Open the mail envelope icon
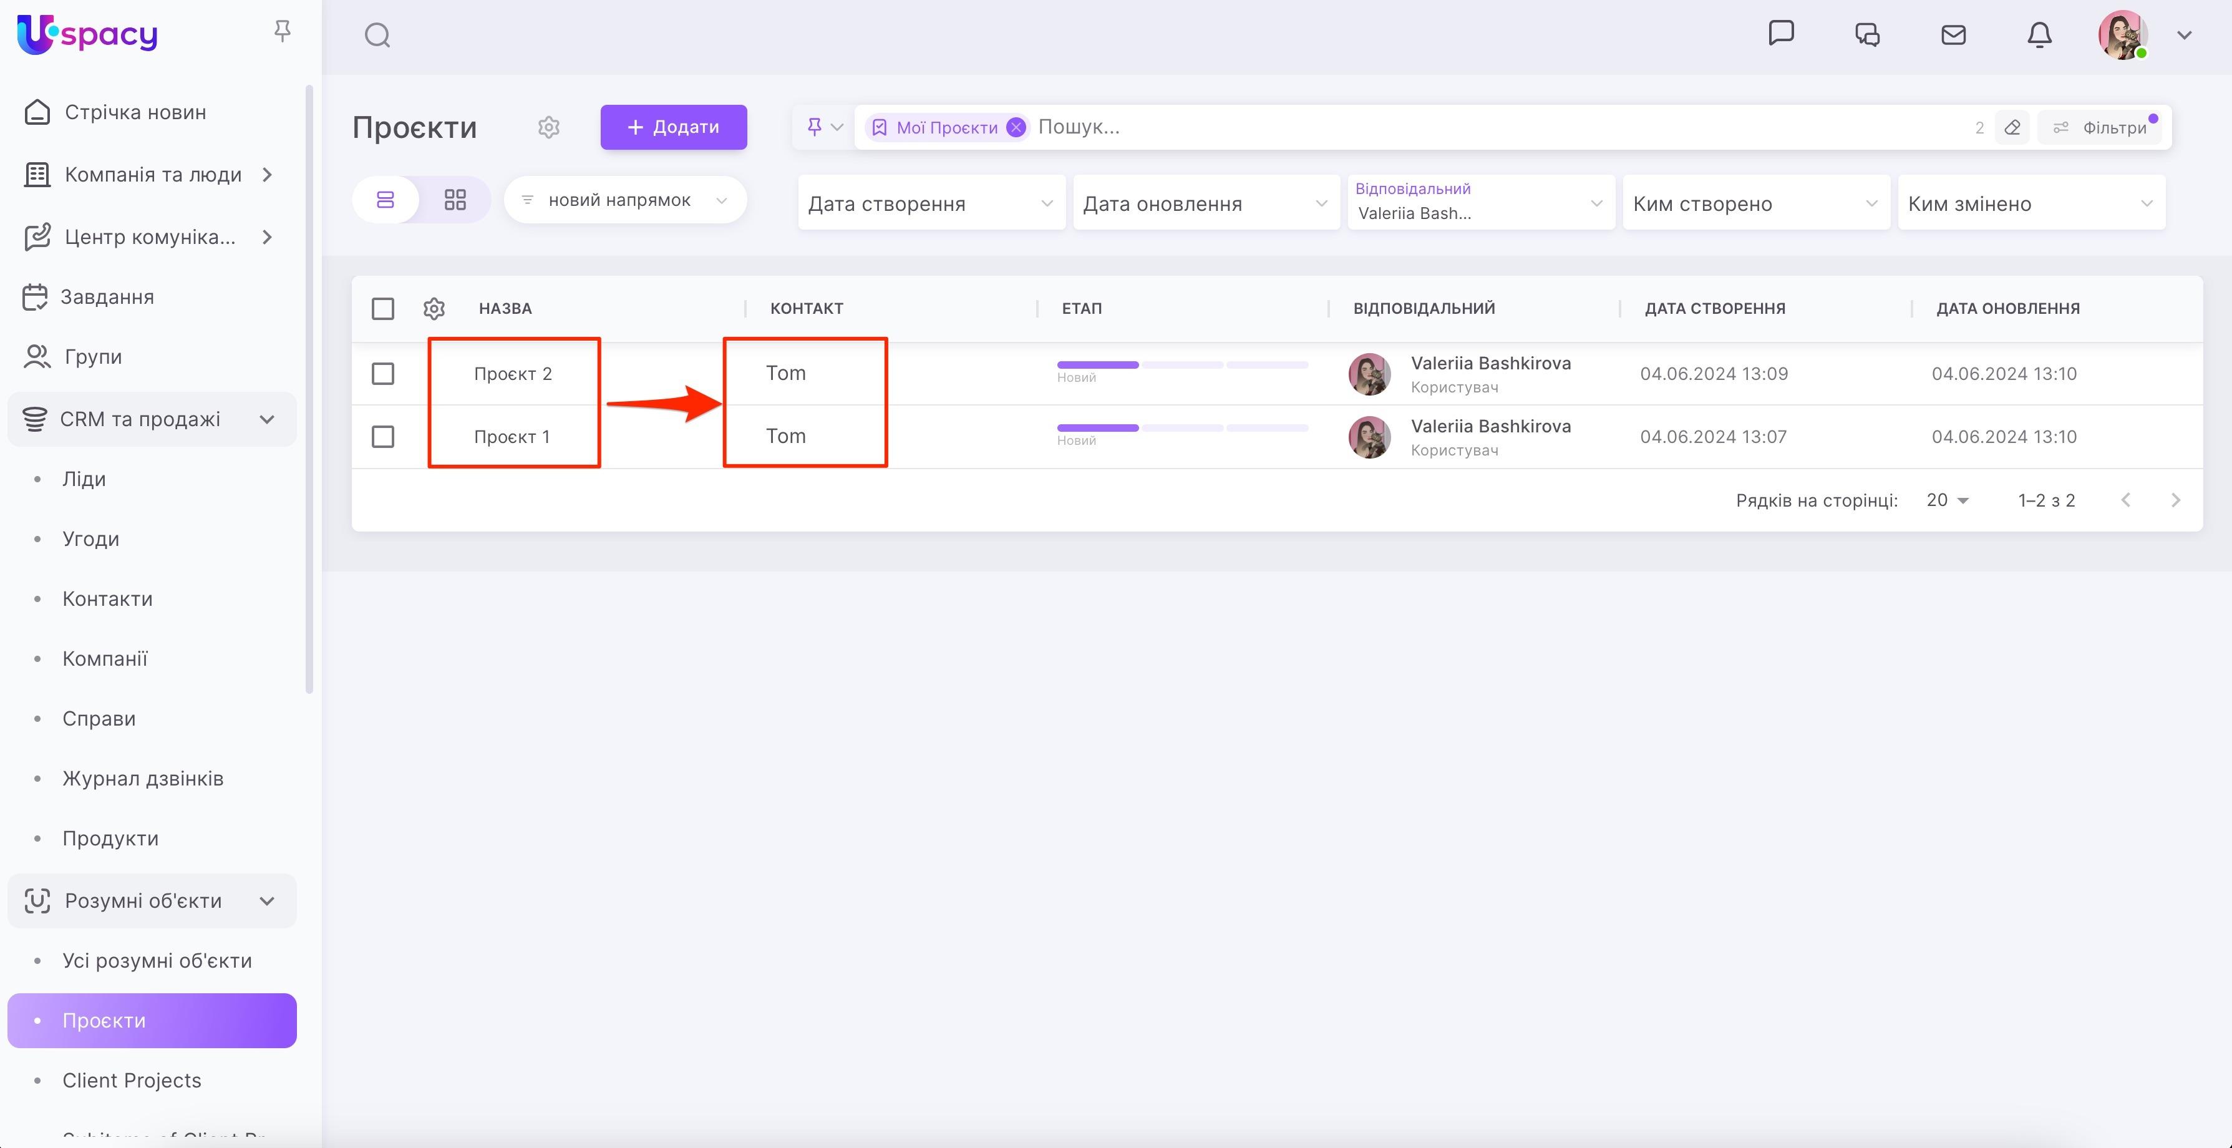The width and height of the screenshot is (2232, 1148). tap(1953, 35)
